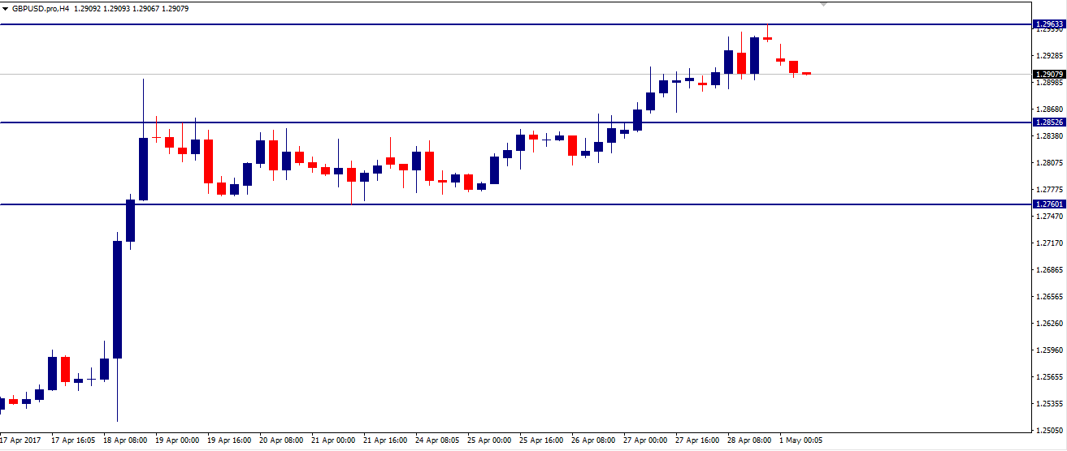
Task: Click the 1.29633 horizontal line price tag
Action: tap(1048, 24)
